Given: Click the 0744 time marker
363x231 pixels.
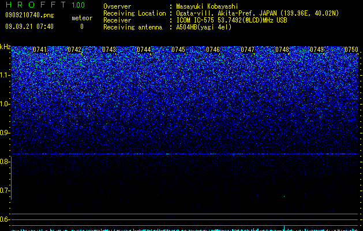Looking at the screenshot, I should [144, 50].
